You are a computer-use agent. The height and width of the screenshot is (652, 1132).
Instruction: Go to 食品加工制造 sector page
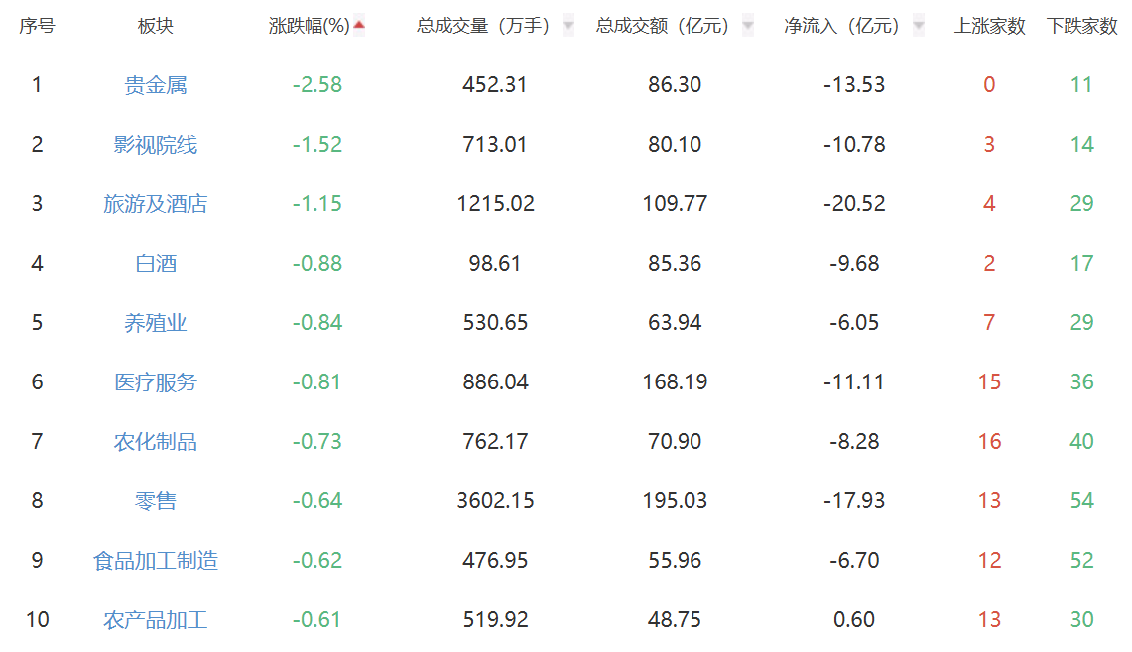[155, 561]
